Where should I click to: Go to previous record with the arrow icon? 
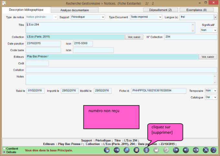click(x=176, y=150)
